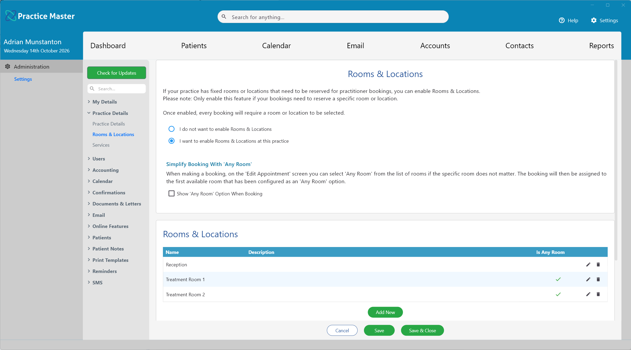Viewport: 631px width, 350px height.
Task: Click the Treatment Room 1 Any Room checkmark
Action: 558,279
